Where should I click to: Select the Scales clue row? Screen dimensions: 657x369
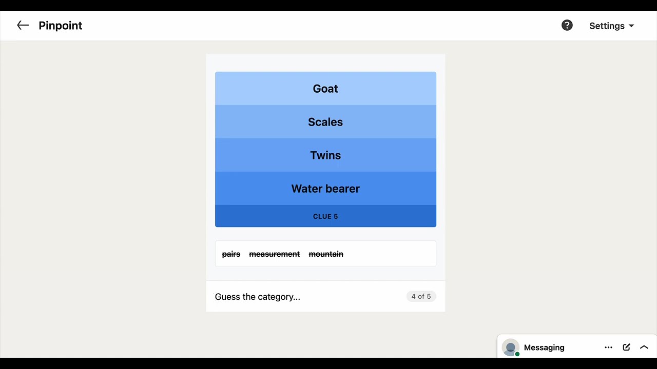pyautogui.click(x=325, y=122)
